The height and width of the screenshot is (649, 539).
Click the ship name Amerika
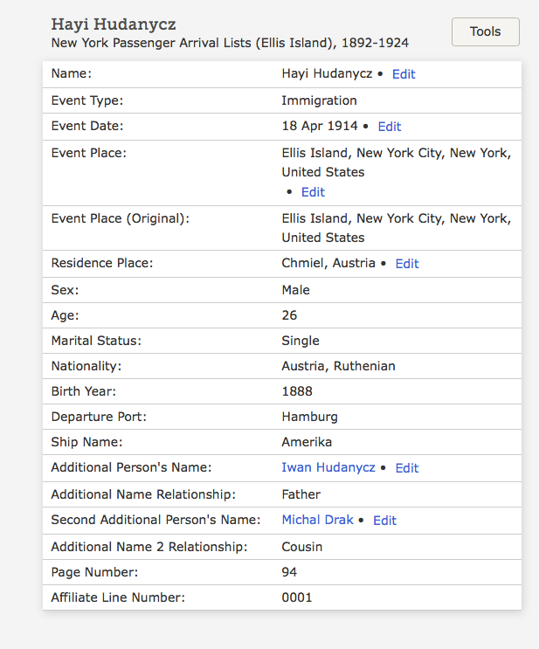coord(307,442)
